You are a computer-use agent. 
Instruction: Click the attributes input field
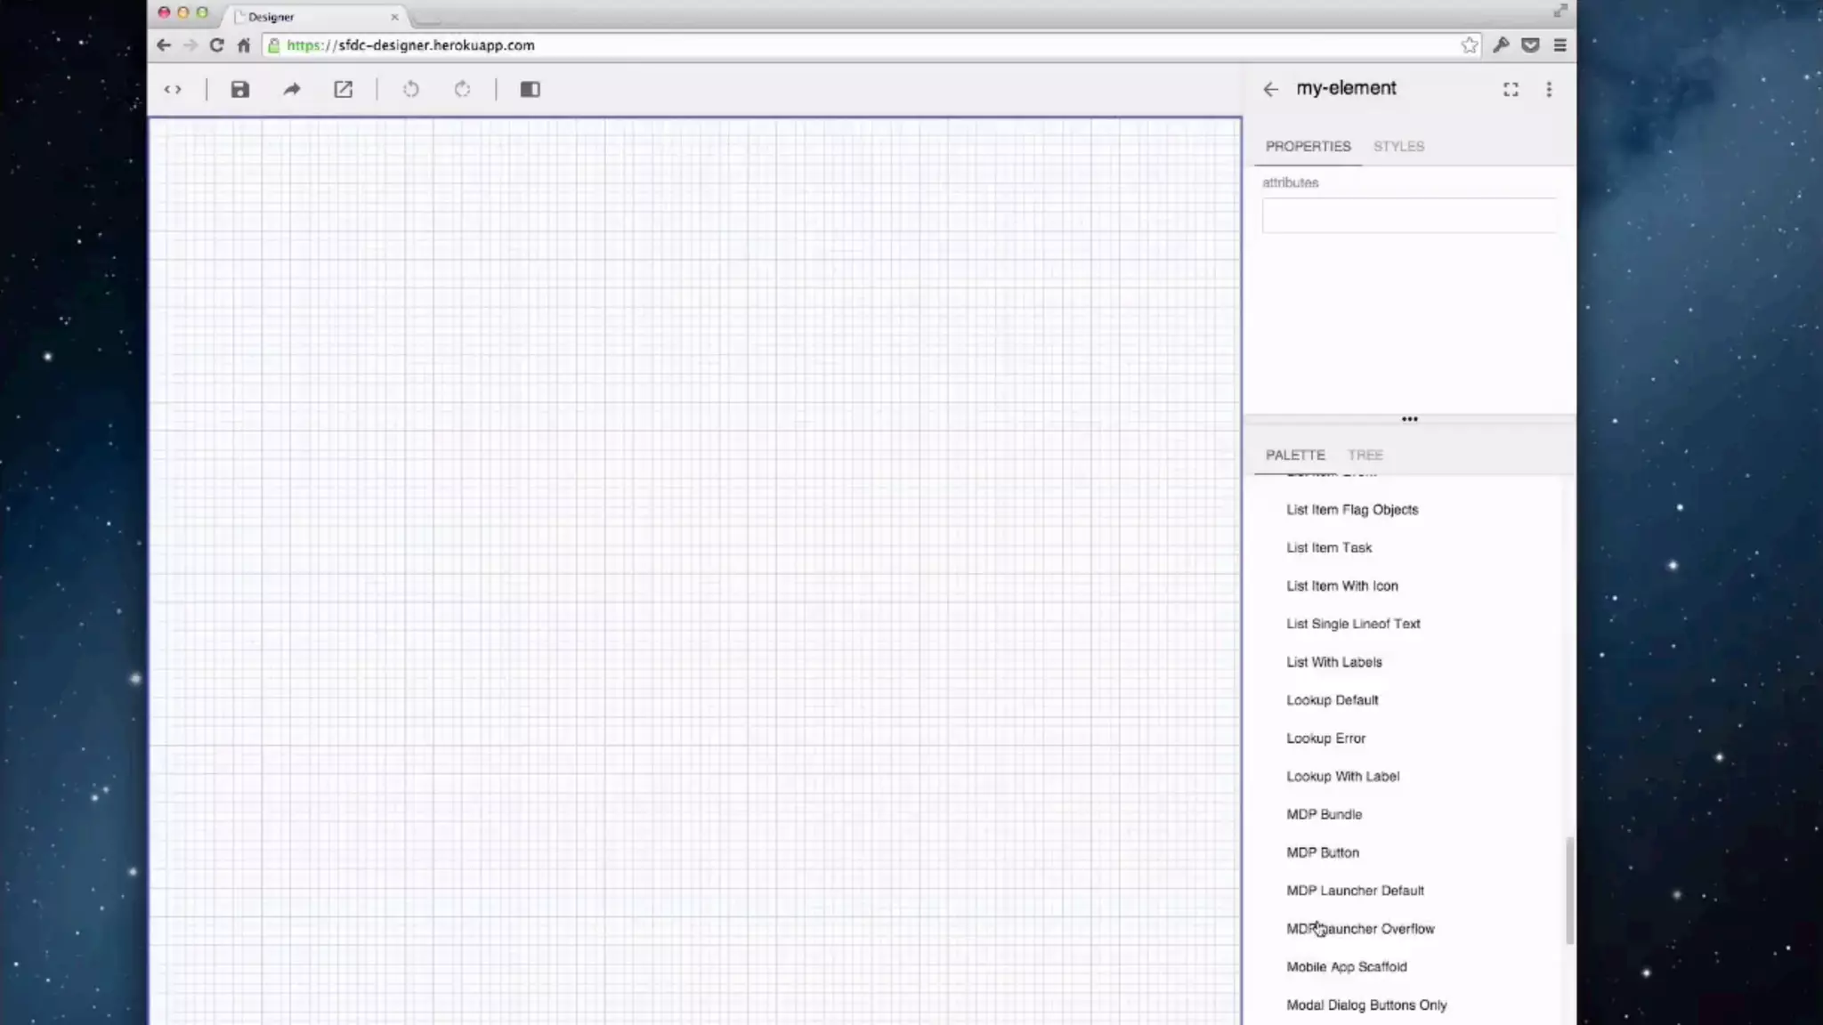tap(1408, 215)
